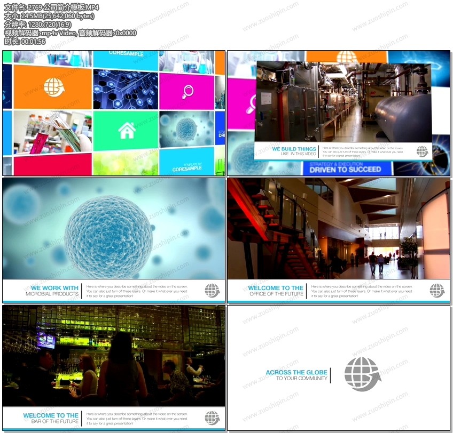453x433 pixels.
Task: Click the test tubes lab tile
Action: coord(52,132)
